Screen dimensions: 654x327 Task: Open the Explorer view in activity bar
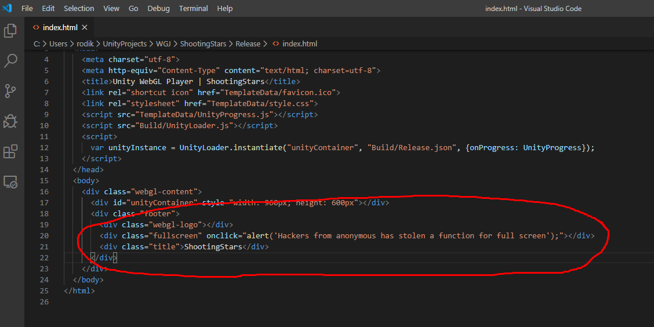10,31
